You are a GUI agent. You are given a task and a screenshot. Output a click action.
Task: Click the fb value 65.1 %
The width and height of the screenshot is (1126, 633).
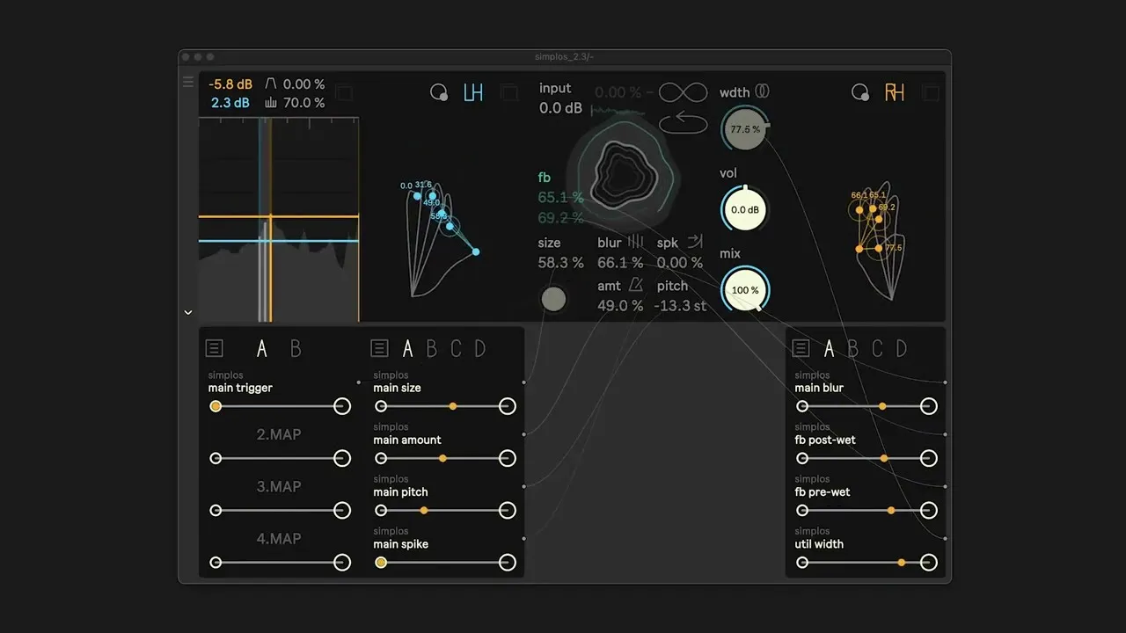click(x=561, y=197)
